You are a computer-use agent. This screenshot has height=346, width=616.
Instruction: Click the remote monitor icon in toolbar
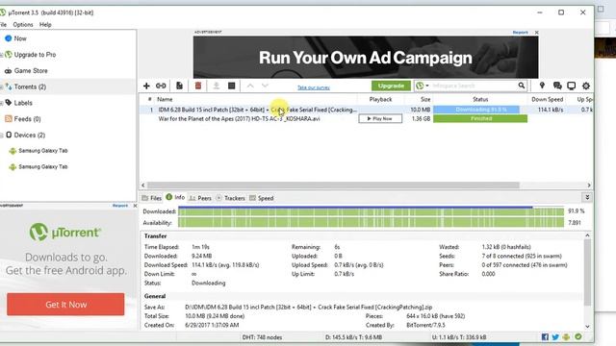tap(571, 86)
